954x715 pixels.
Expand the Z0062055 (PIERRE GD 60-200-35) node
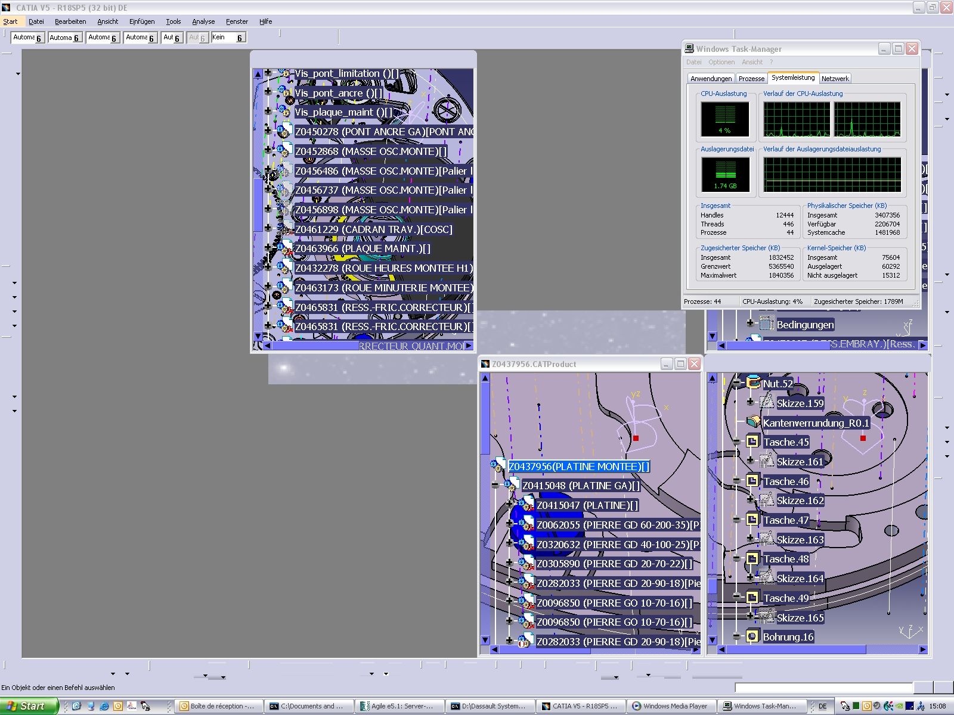coord(509,524)
